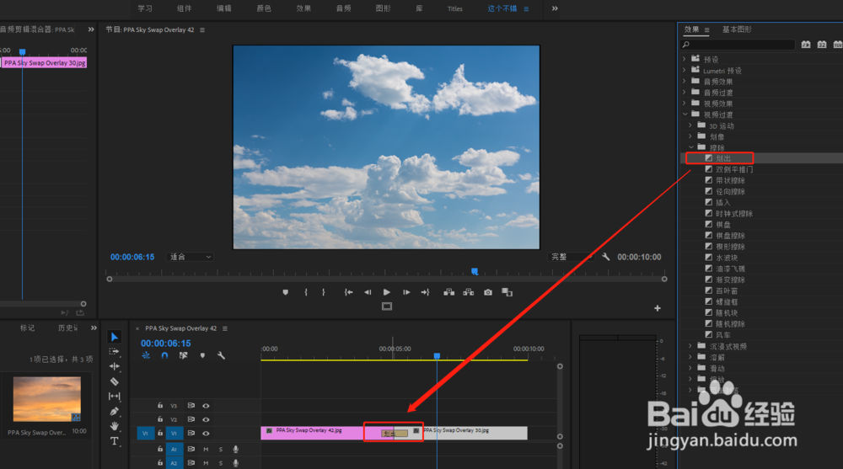Open the 基本图形 panel tab
This screenshot has height=469, width=843.
737,29
